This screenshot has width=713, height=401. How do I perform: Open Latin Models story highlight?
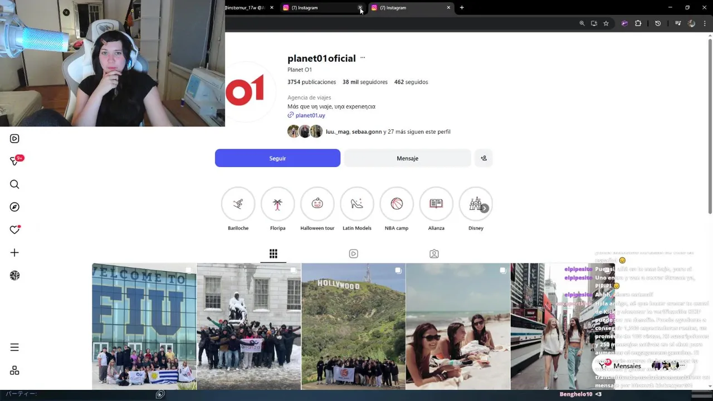[x=357, y=204]
